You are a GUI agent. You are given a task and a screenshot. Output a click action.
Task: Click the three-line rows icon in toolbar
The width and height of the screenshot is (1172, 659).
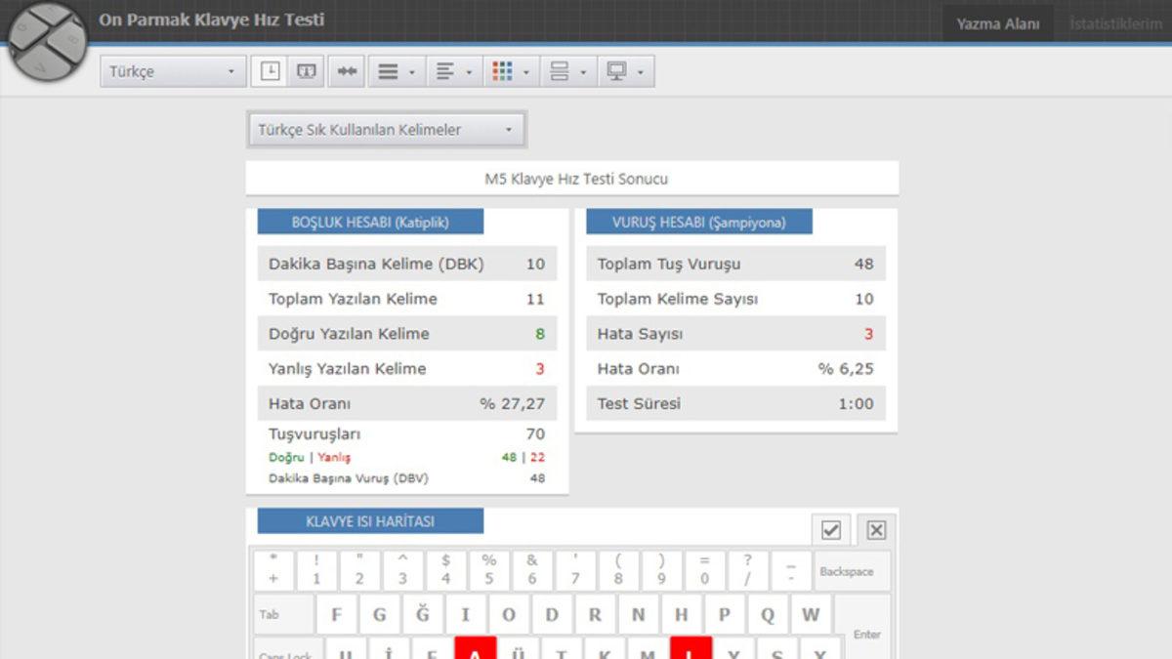point(388,71)
